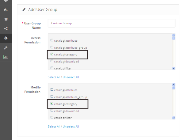Open the Reports bar chart sidebar icon
The height and width of the screenshot is (140, 184).
click(6, 57)
